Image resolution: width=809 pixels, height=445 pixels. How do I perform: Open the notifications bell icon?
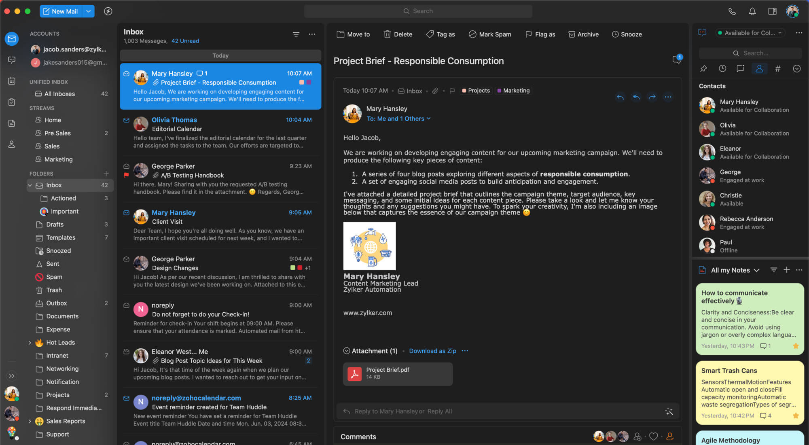(752, 11)
